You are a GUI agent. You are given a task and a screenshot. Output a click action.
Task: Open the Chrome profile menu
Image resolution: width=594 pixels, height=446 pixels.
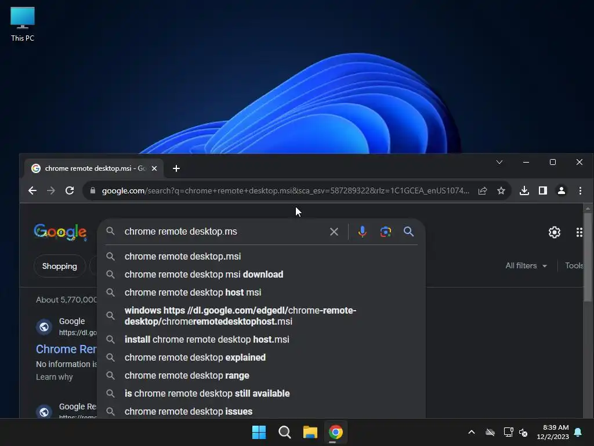[x=562, y=190]
